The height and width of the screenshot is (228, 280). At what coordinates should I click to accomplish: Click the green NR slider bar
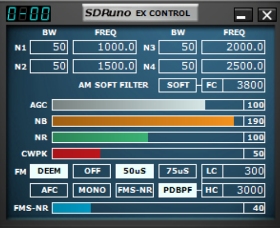click(148, 137)
